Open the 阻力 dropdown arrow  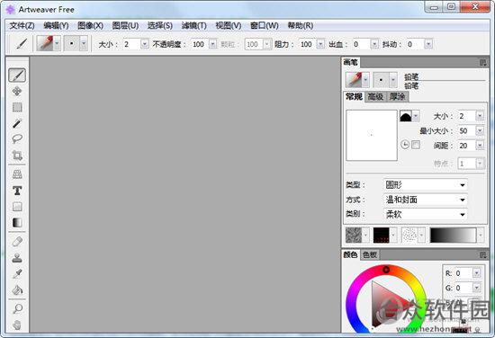(320, 44)
